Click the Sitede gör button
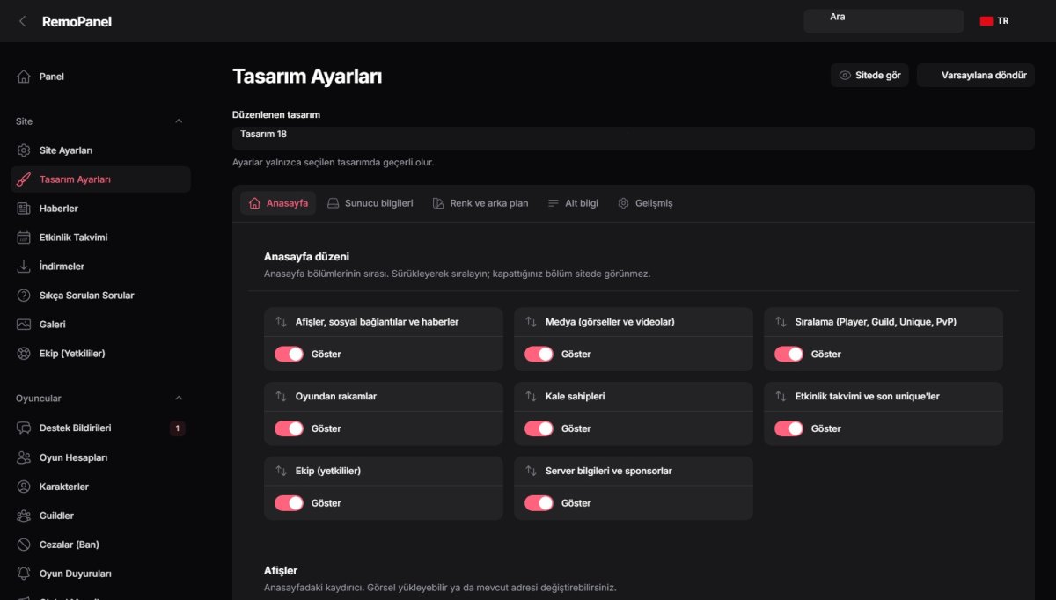Image resolution: width=1056 pixels, height=600 pixels. [x=869, y=76]
